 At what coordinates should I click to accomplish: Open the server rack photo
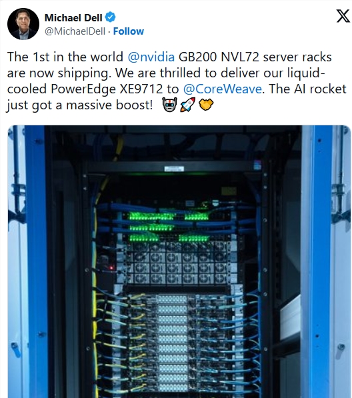[179, 261]
